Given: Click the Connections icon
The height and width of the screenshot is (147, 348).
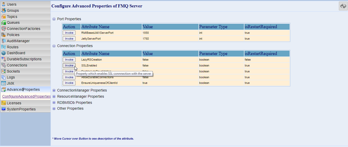Looking at the screenshot, I should [x=3, y=65].
